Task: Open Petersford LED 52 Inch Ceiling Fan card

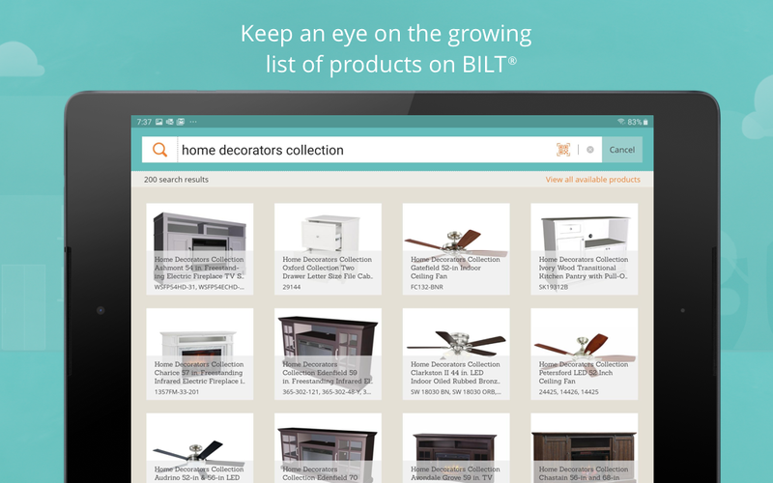Action: tap(585, 354)
